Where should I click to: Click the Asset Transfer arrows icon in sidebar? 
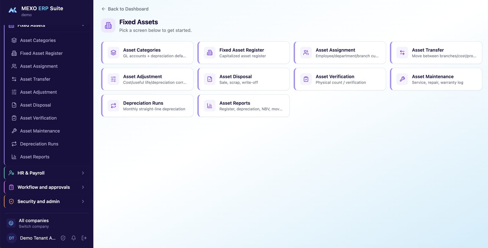(14, 79)
